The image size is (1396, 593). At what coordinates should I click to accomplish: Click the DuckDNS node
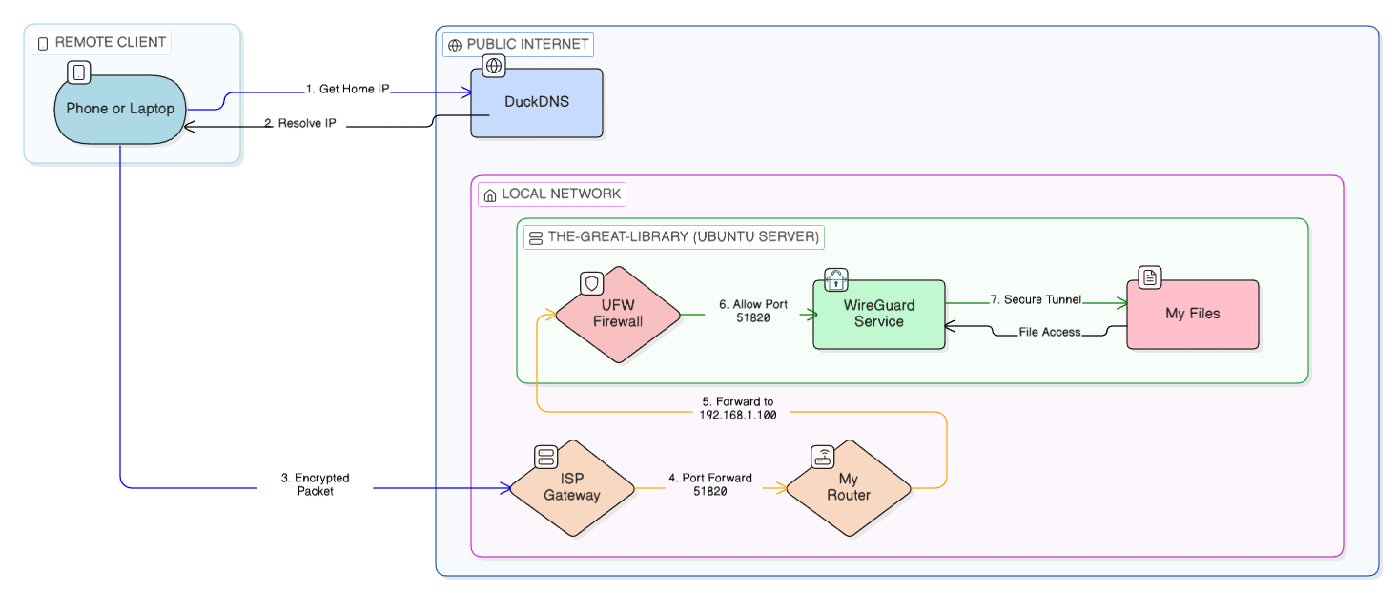pyautogui.click(x=536, y=102)
